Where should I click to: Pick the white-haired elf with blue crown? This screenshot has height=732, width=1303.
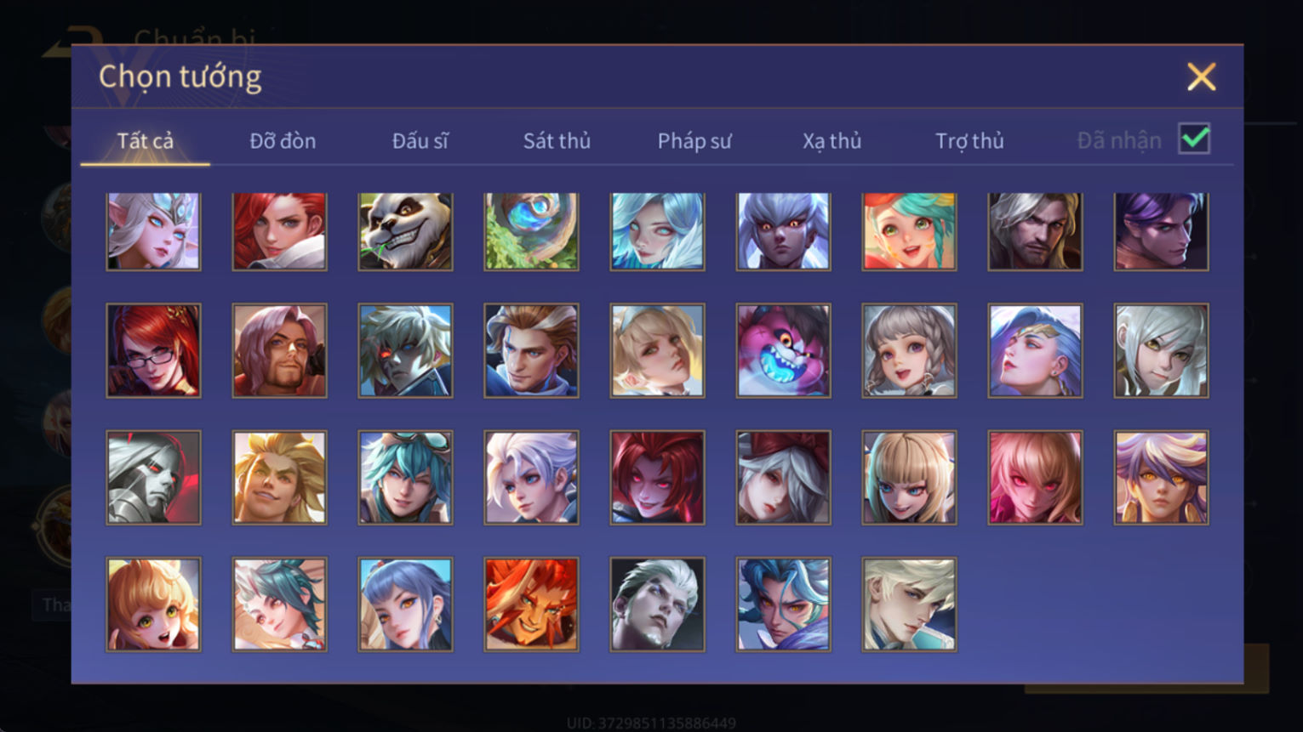(153, 231)
